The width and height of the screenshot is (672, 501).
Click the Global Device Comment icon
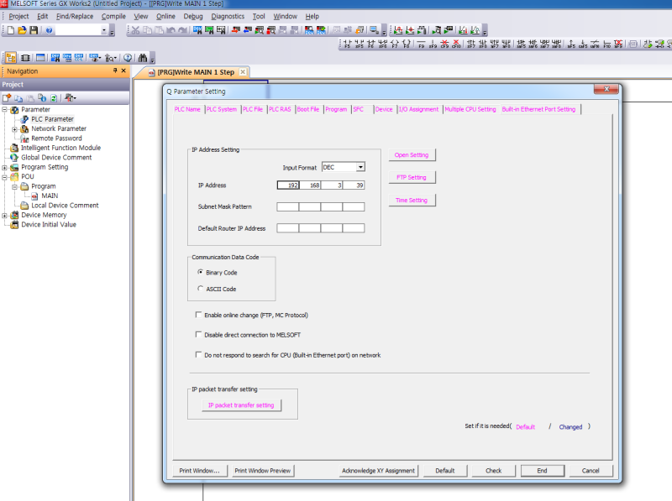[14, 158]
